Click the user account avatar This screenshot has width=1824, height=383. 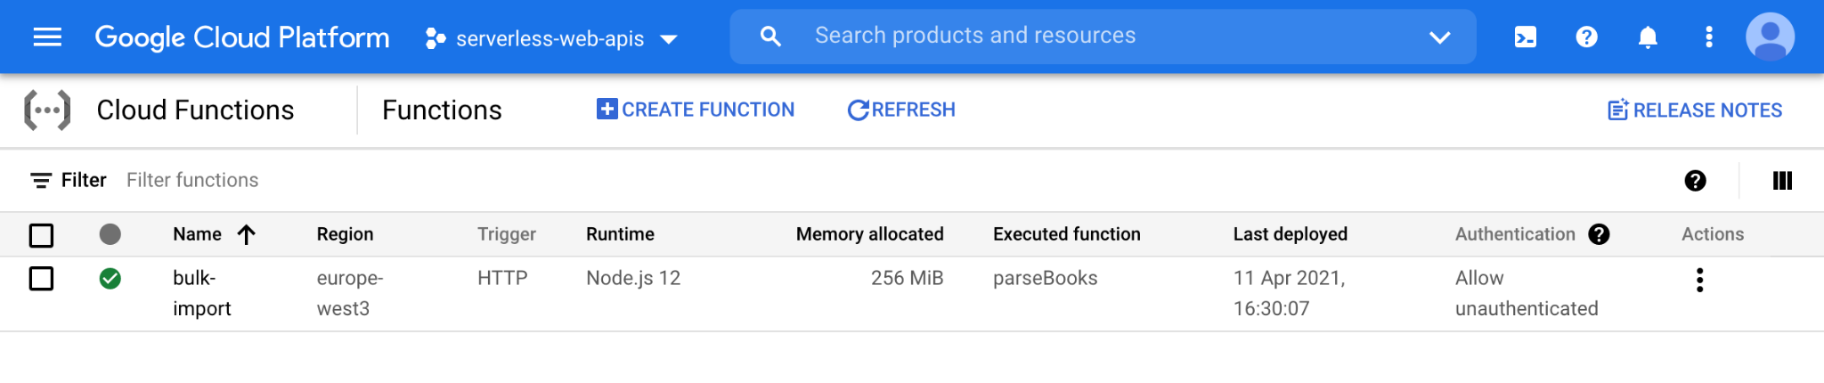click(x=1770, y=37)
